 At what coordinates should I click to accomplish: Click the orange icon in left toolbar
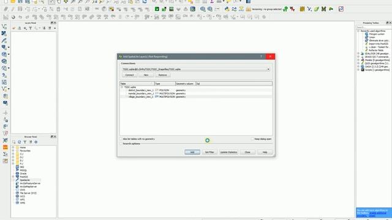click(6, 147)
